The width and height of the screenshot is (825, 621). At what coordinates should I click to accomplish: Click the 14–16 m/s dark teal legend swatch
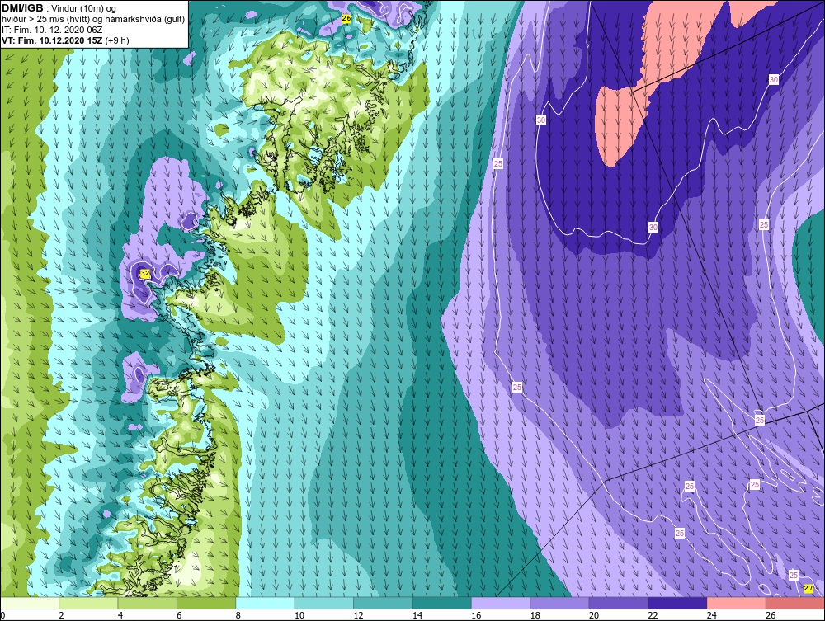point(442,603)
